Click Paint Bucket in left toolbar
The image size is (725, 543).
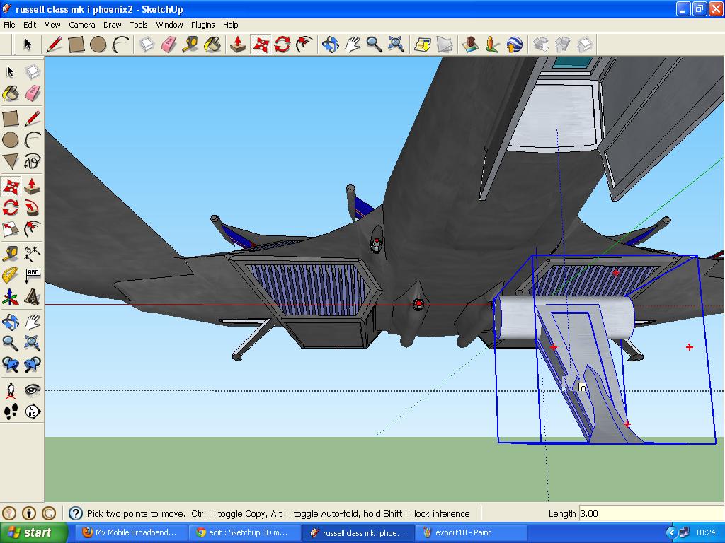click(11, 93)
